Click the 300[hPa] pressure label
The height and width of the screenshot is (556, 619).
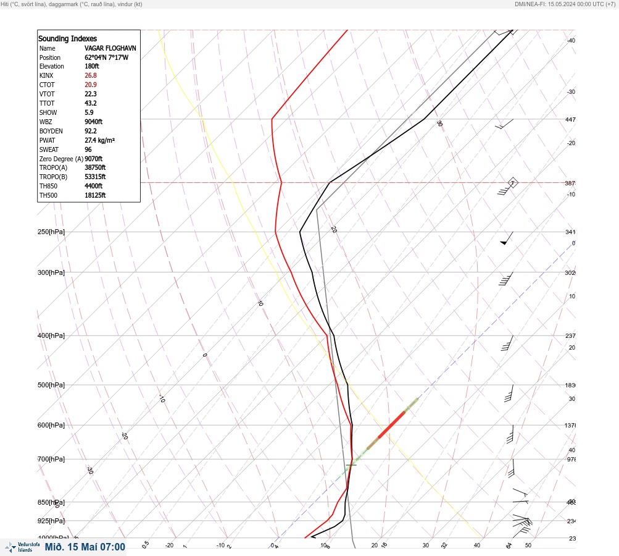click(x=51, y=272)
